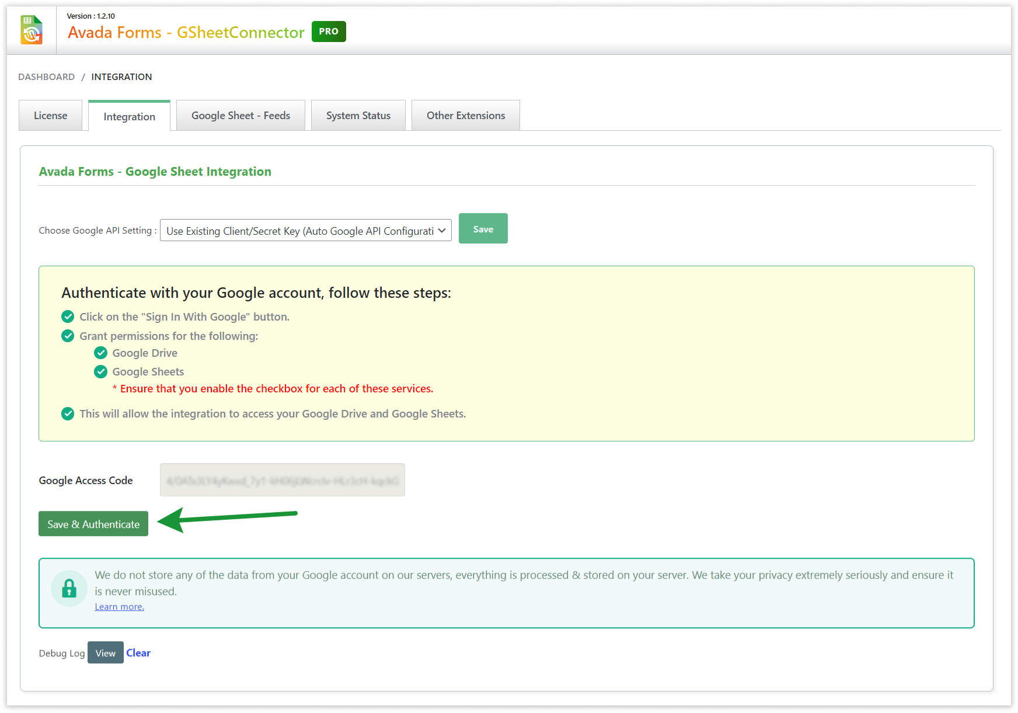Click the GSheetConnector plugin logo icon

tap(32, 29)
